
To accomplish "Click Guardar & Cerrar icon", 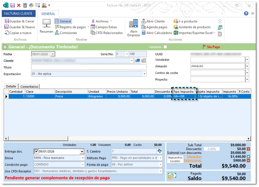I will pos(6,21).
